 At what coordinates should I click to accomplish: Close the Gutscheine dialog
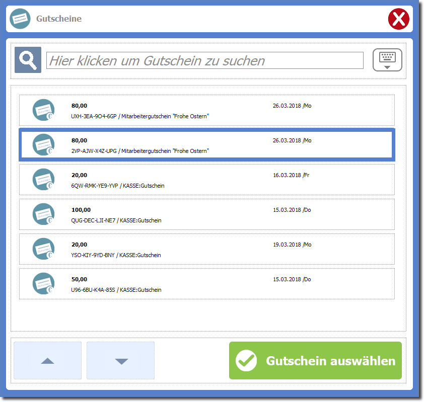coord(399,20)
